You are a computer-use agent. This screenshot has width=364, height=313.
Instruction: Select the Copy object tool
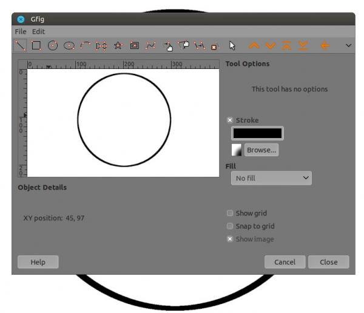[x=200, y=45]
